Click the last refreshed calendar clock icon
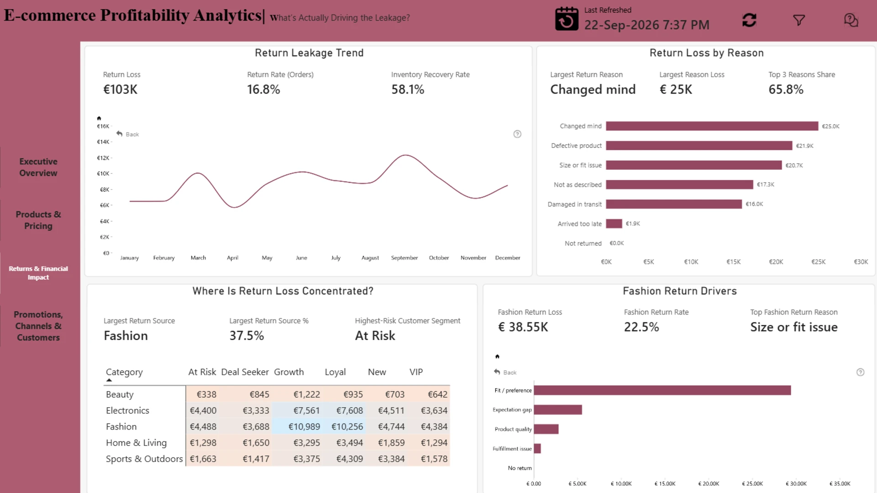Screen dimensions: 877x493 click(x=566, y=19)
